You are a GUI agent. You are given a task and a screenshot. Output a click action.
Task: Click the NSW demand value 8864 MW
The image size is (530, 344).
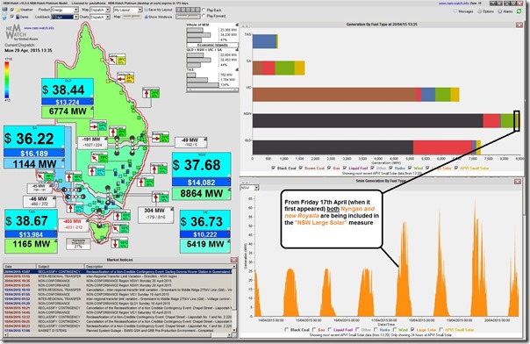point(202,193)
